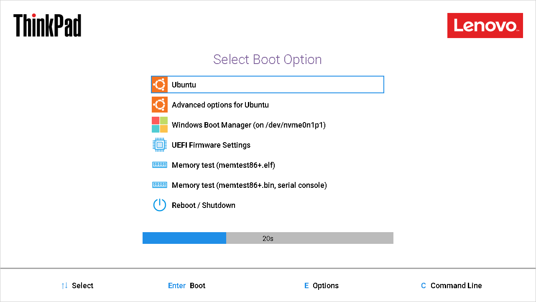Click the Lenovo logo
Viewport: 536px width, 302px height.
click(x=485, y=26)
